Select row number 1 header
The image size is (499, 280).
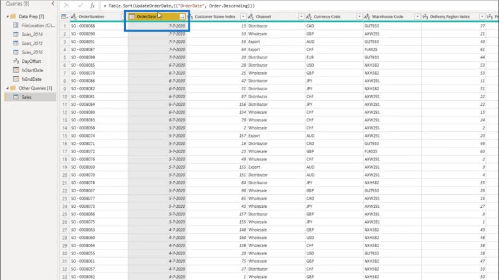point(64,26)
